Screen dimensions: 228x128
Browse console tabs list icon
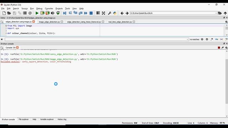click(2, 48)
